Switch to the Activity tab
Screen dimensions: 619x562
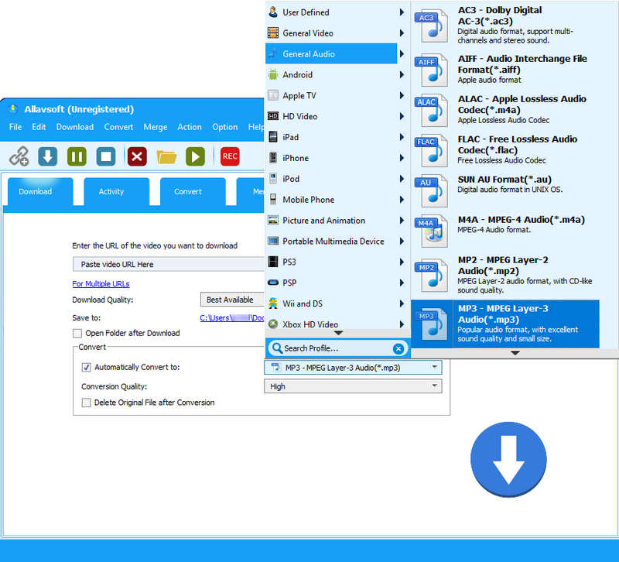[x=111, y=192]
